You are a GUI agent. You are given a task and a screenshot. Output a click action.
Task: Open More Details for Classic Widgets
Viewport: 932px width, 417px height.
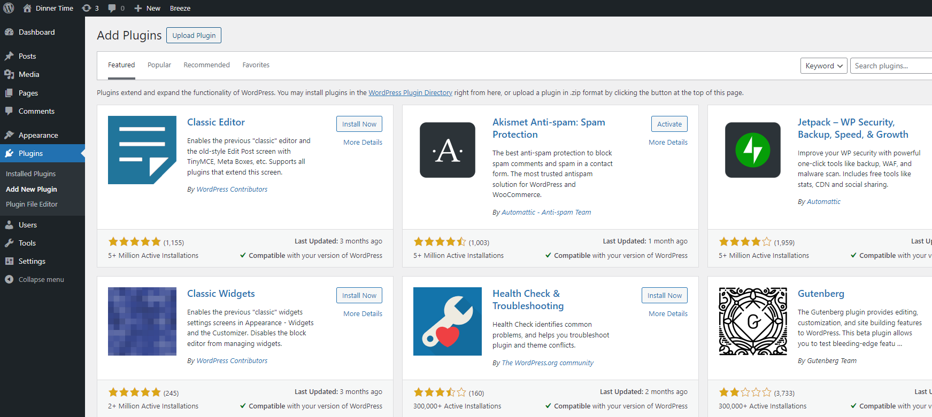click(x=363, y=314)
